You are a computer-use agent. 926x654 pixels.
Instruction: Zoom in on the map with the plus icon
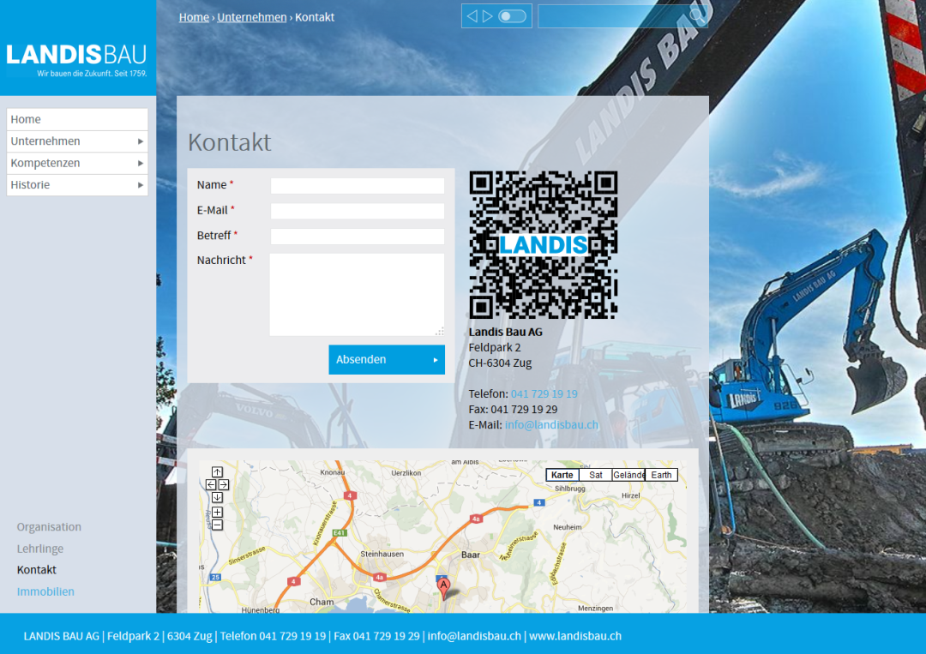217,512
